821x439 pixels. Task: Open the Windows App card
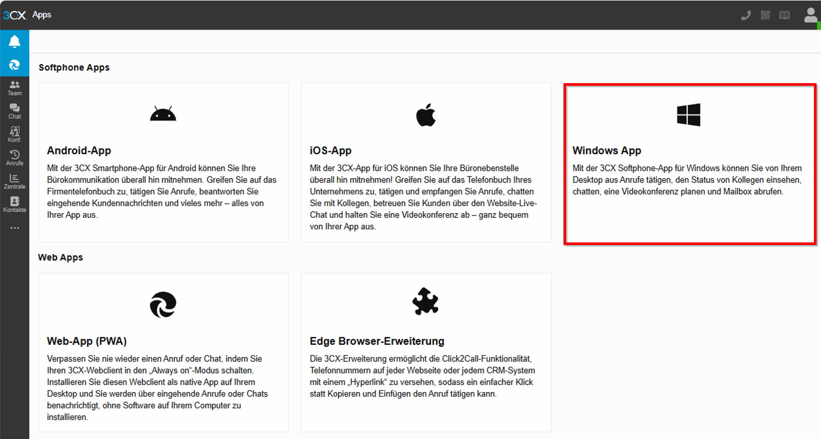click(689, 164)
